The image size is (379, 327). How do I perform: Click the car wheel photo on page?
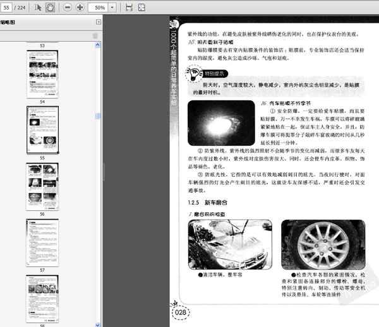point(321,244)
